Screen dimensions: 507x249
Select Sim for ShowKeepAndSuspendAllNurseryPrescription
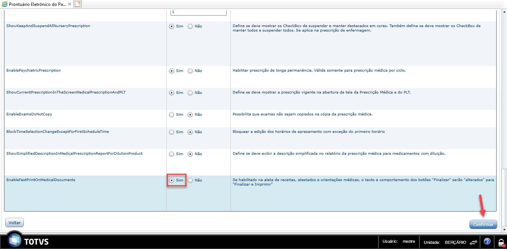tap(172, 26)
